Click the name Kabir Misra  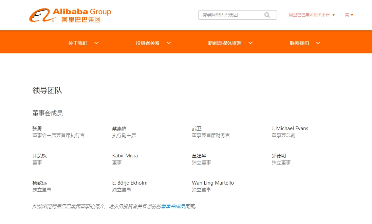tap(125, 156)
